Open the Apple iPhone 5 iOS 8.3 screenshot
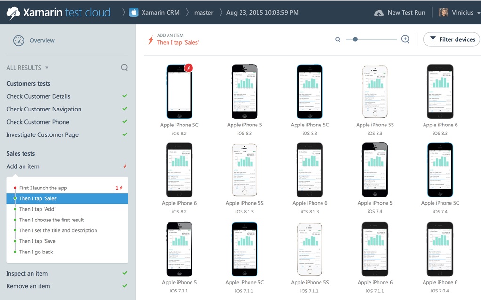This screenshot has width=481, height=300. tap(244, 92)
